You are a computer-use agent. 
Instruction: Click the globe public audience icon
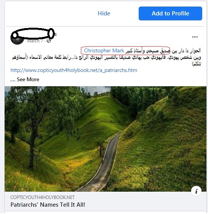(49, 40)
